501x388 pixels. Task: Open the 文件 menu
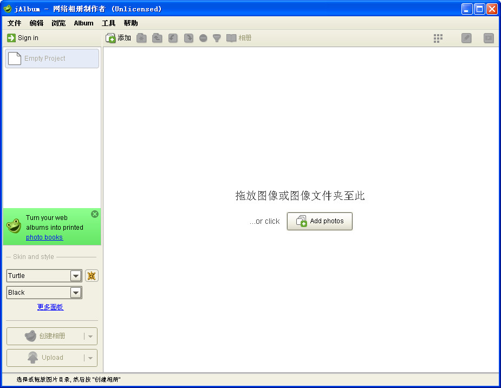pos(15,23)
